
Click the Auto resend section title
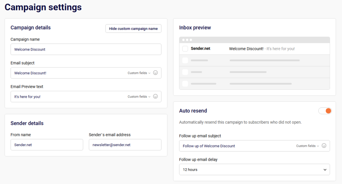click(193, 111)
